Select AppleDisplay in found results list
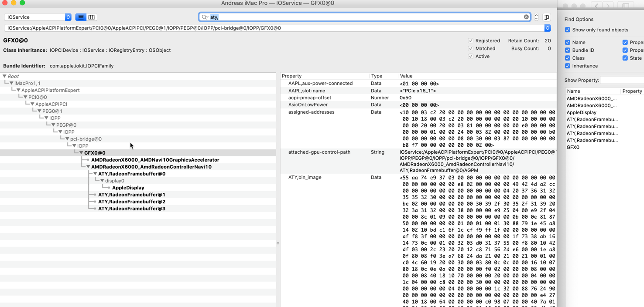 [x=581, y=112]
